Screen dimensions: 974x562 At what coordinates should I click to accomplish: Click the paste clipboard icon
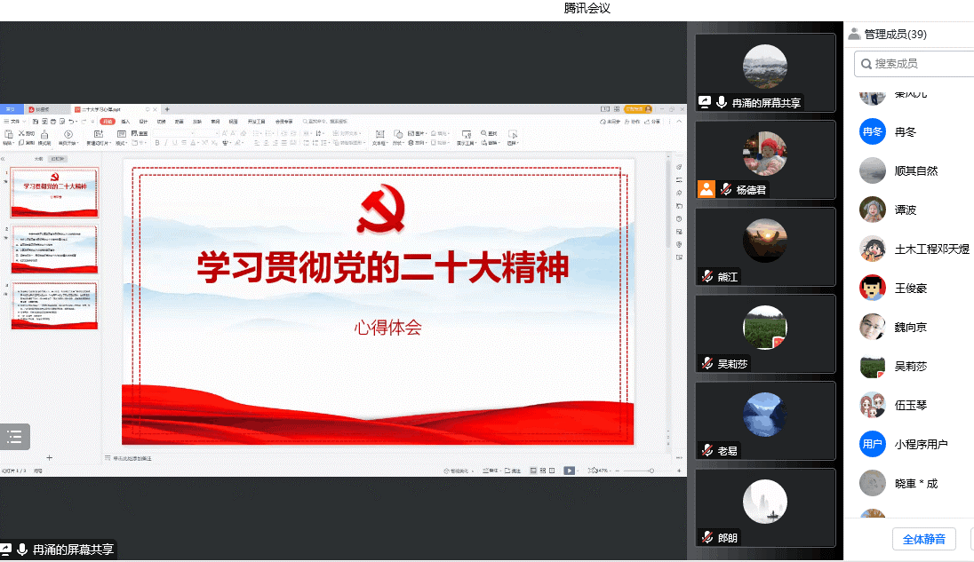pyautogui.click(x=8, y=134)
